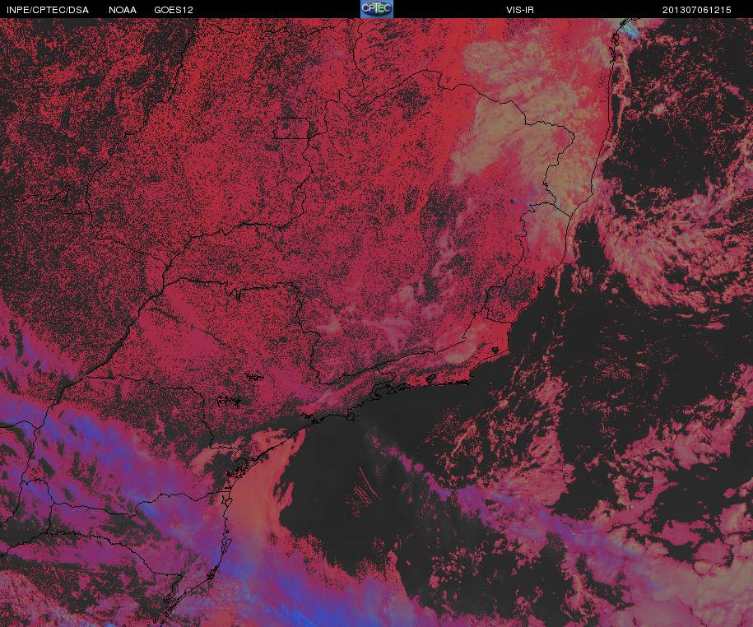This screenshot has height=627, width=753.
Task: Click the NOAA label in the header
Action: pyautogui.click(x=123, y=10)
